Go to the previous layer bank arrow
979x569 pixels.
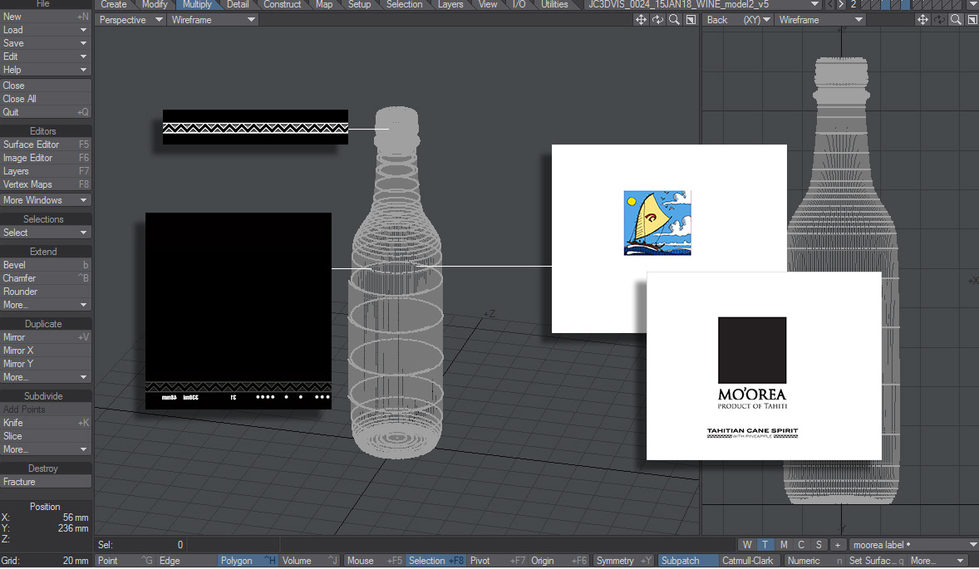click(830, 4)
